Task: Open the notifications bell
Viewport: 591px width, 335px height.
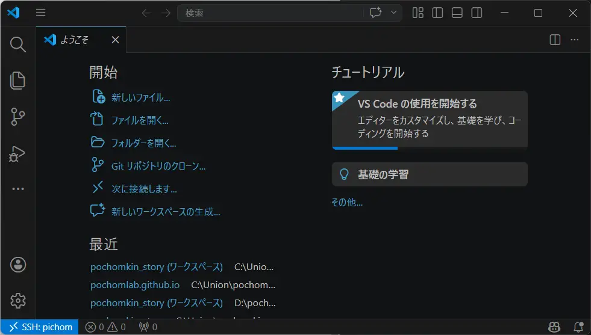Action: pyautogui.click(x=578, y=327)
